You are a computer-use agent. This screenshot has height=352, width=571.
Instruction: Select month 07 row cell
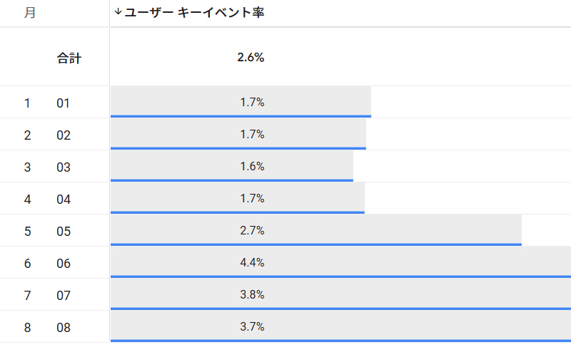(x=64, y=296)
